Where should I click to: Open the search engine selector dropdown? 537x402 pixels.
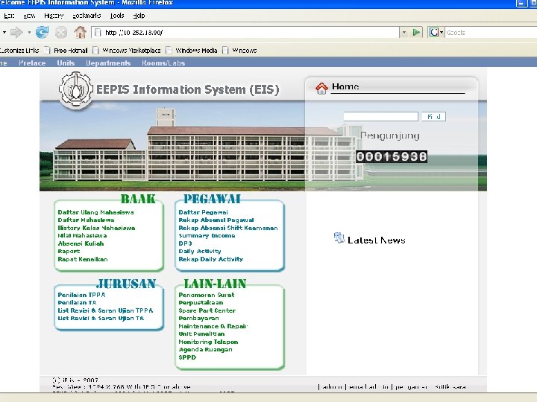pos(442,33)
